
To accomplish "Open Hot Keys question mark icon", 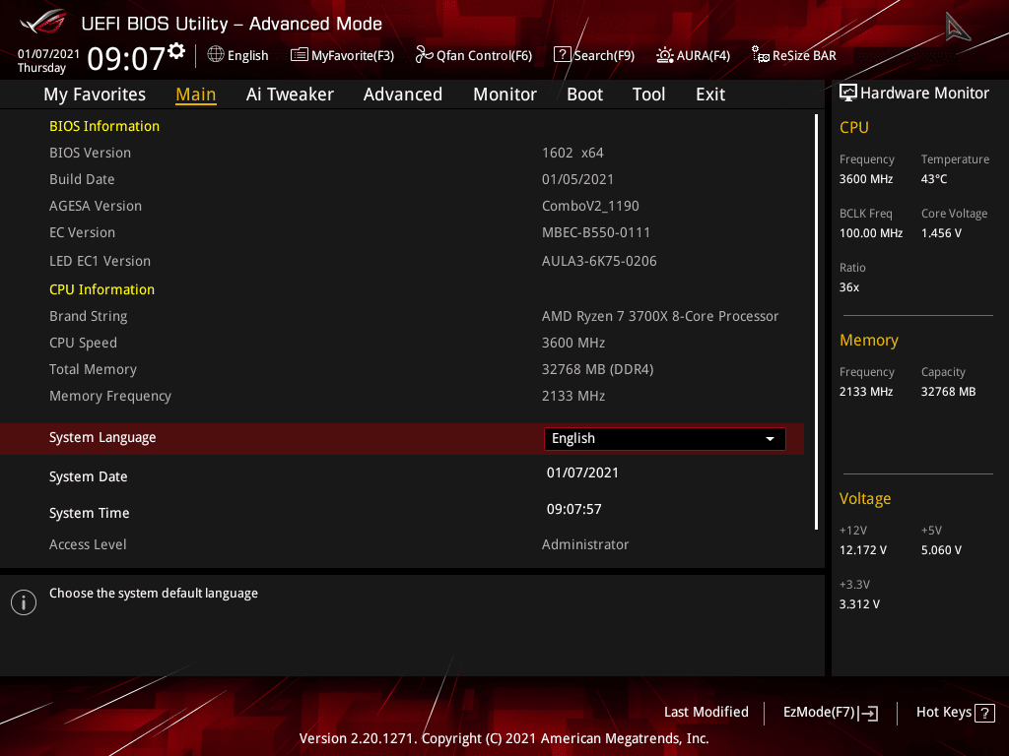I will click(984, 713).
